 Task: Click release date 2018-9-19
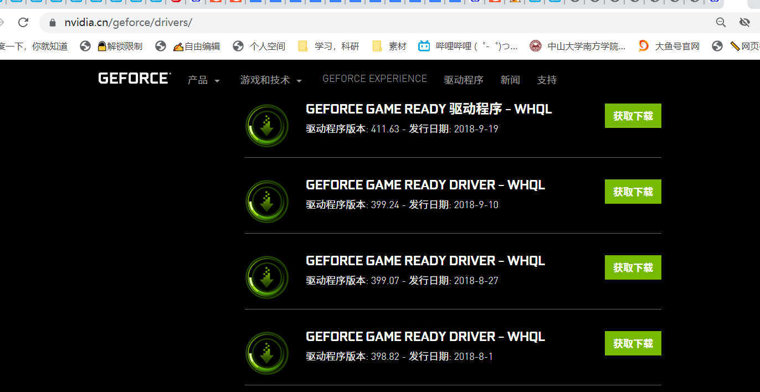[x=476, y=129]
